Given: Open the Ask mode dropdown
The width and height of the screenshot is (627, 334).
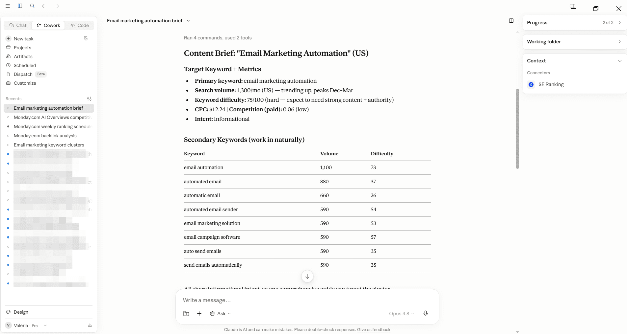Looking at the screenshot, I should tap(221, 314).
